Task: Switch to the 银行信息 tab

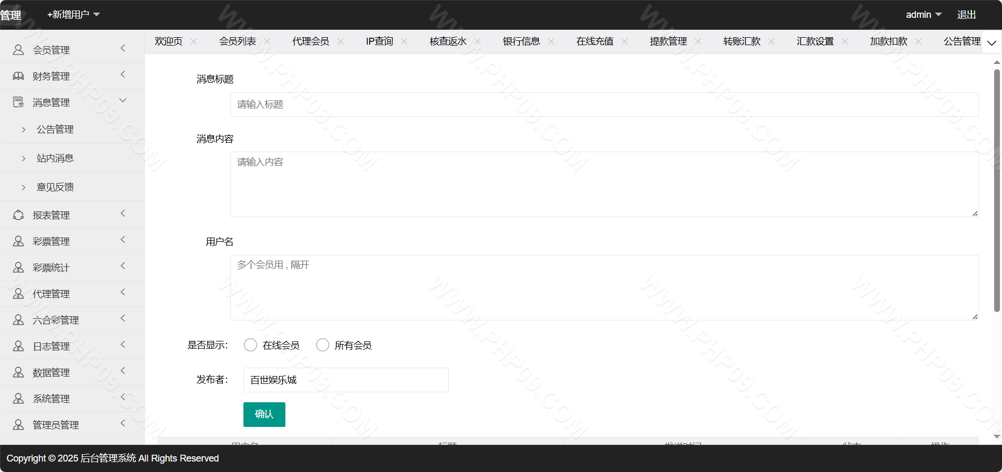Action: (x=521, y=41)
